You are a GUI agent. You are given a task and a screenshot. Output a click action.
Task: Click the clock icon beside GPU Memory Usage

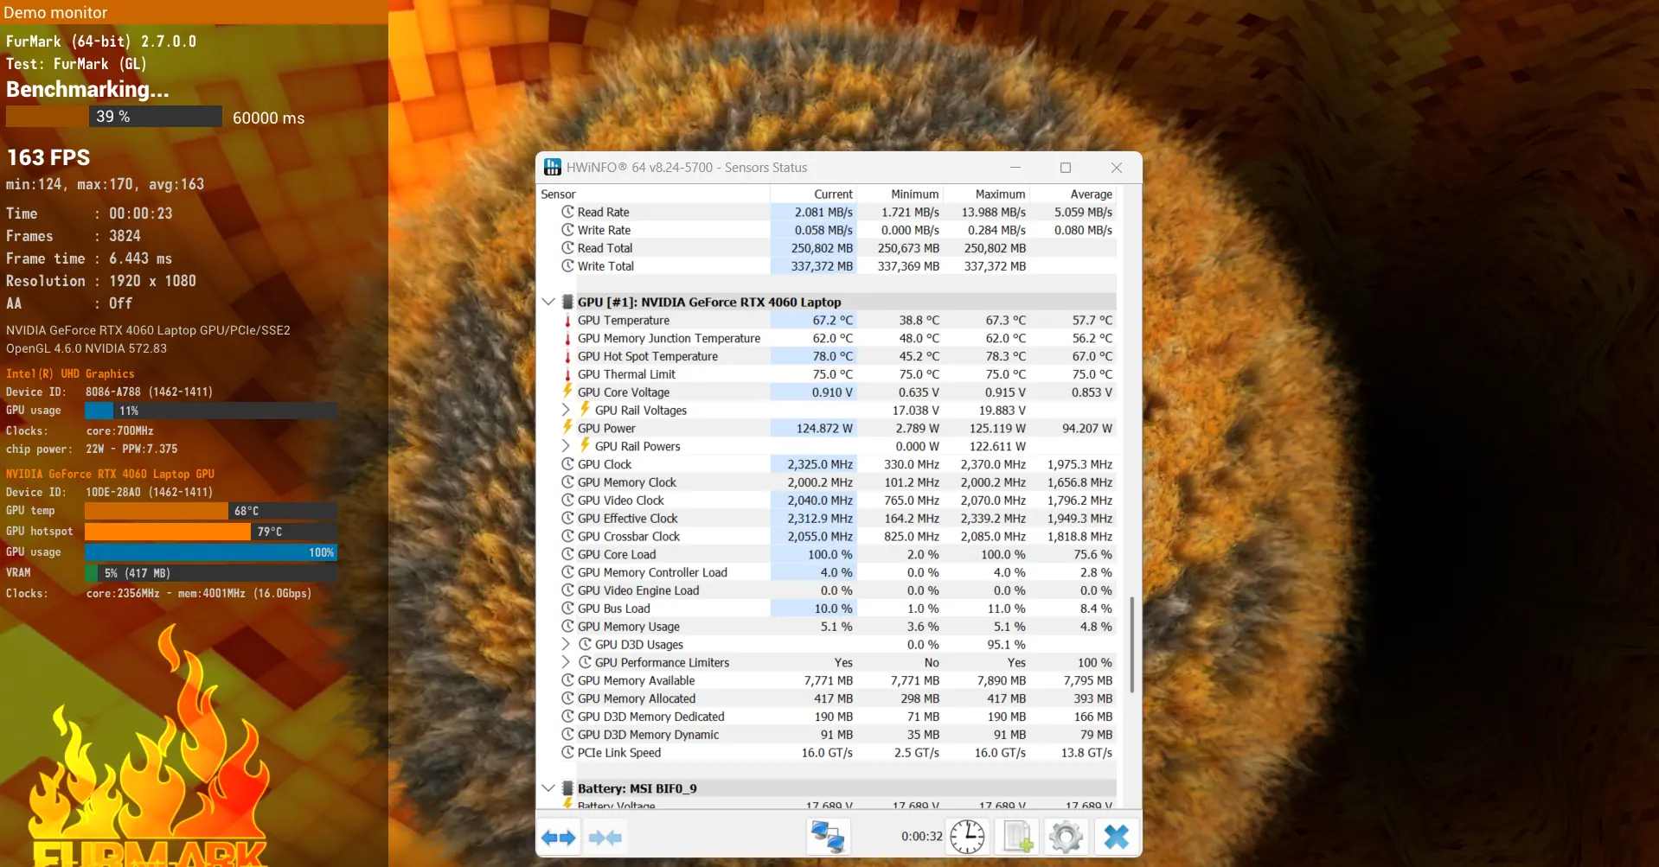pyautogui.click(x=567, y=626)
